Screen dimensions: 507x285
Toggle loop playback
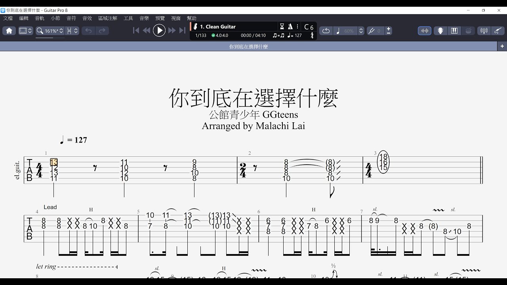pos(326,30)
